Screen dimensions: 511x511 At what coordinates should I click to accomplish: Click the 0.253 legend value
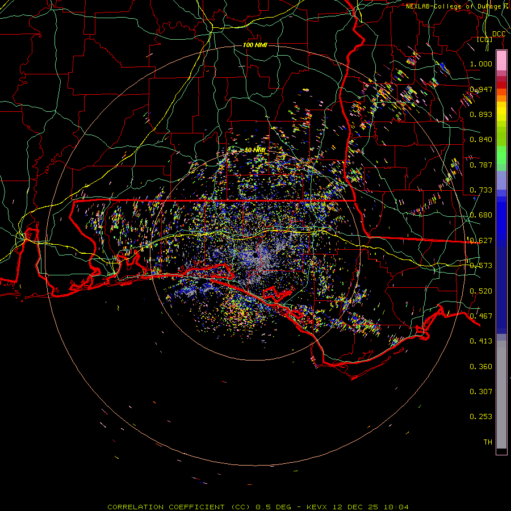pyautogui.click(x=481, y=417)
